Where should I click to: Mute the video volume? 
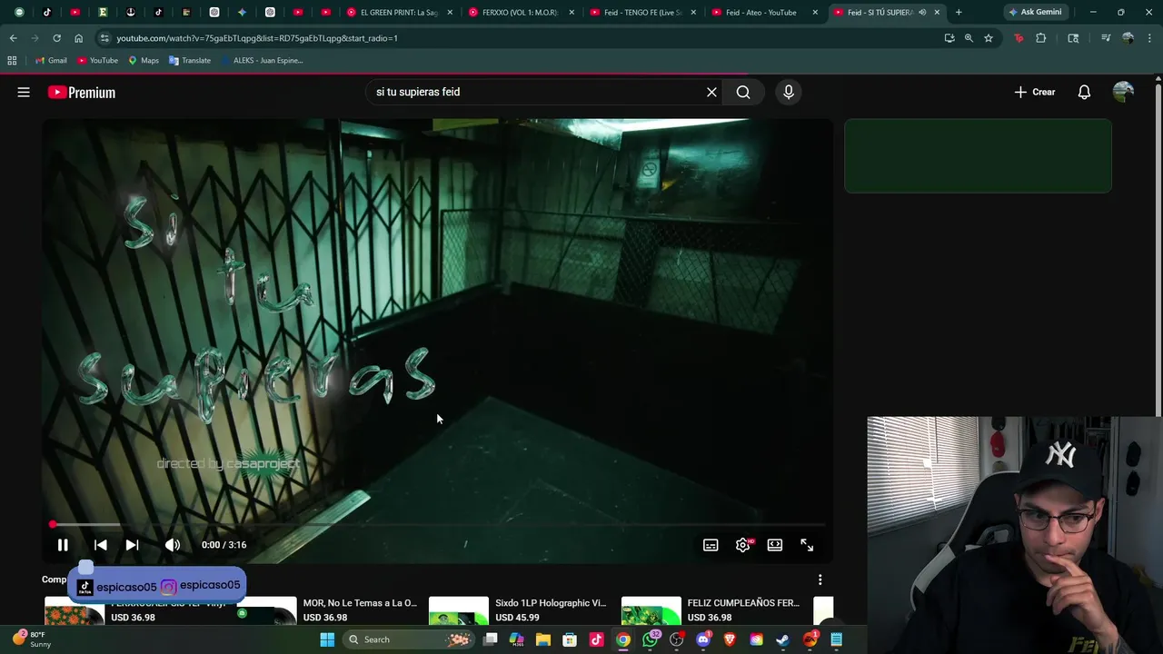172,545
